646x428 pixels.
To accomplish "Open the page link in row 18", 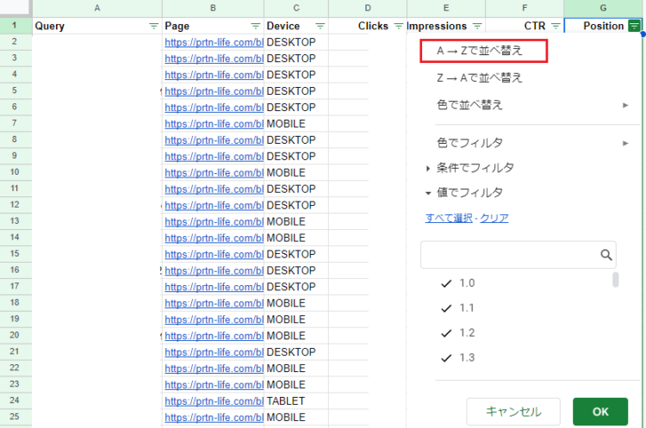I will (214, 304).
